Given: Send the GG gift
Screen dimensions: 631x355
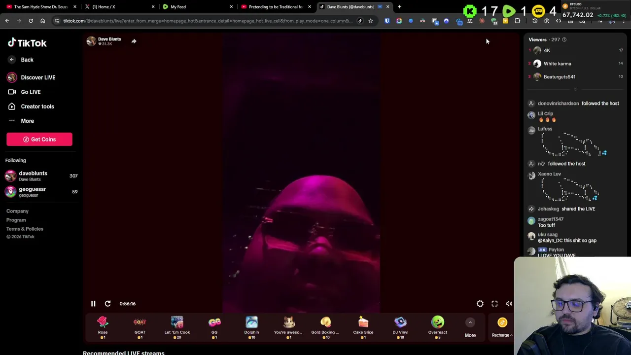Looking at the screenshot, I should pos(214,327).
